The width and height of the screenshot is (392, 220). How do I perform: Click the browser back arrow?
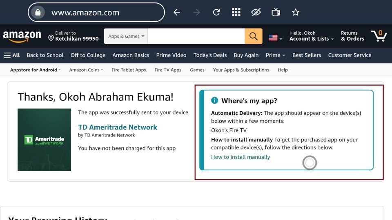coord(177,13)
